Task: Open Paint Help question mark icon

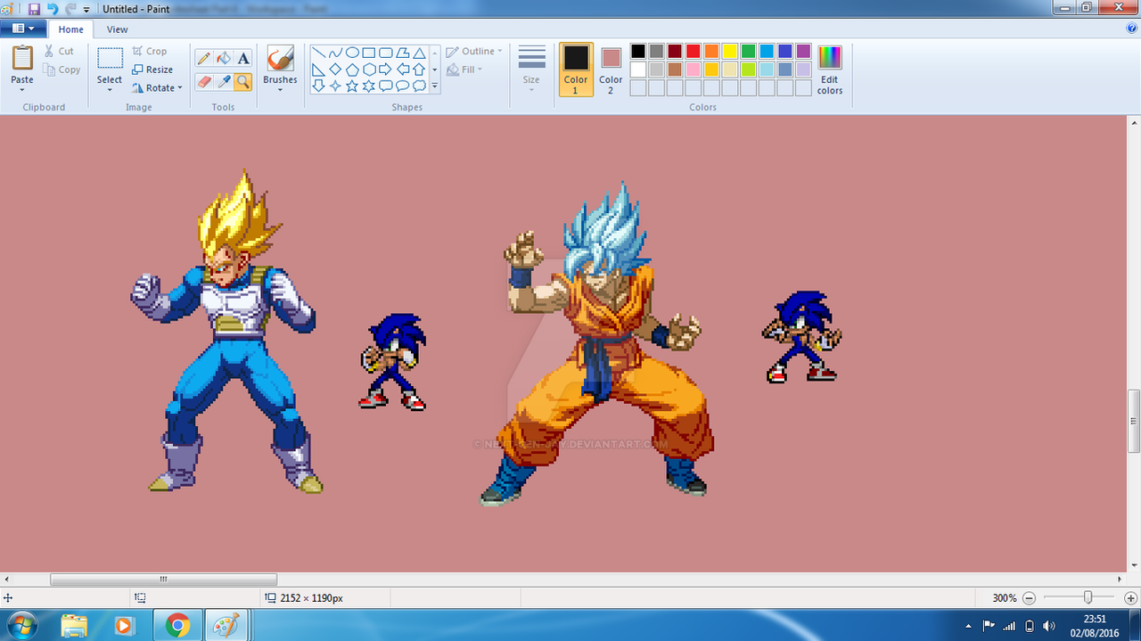Action: [x=1132, y=28]
